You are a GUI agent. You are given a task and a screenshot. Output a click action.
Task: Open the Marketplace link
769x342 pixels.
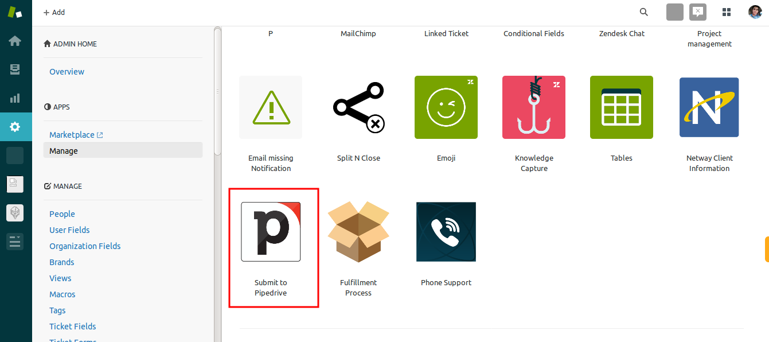pos(72,135)
